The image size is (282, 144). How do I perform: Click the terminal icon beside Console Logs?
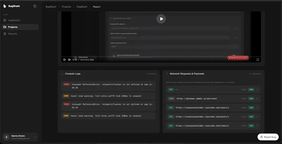62,74
